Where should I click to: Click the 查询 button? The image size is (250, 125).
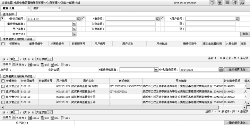[245, 34]
